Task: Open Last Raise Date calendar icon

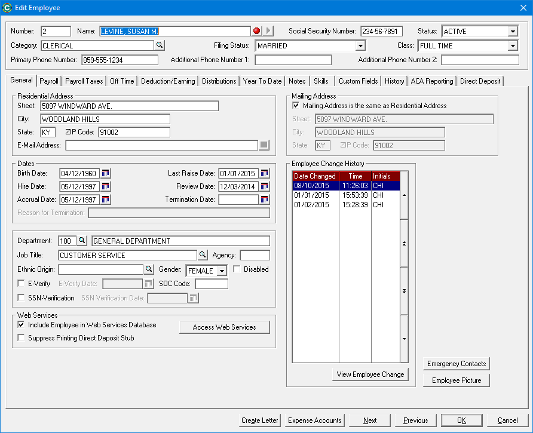Action: [264, 173]
